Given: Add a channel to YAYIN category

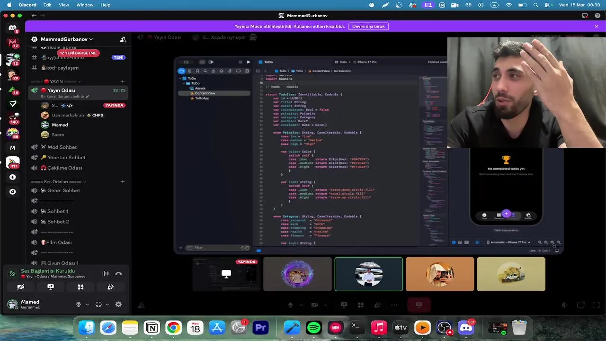Looking at the screenshot, I should [123, 81].
